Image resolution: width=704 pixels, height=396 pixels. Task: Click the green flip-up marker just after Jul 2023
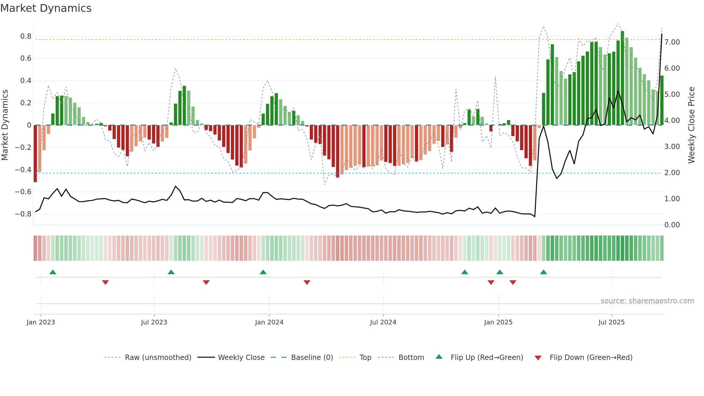(171, 272)
